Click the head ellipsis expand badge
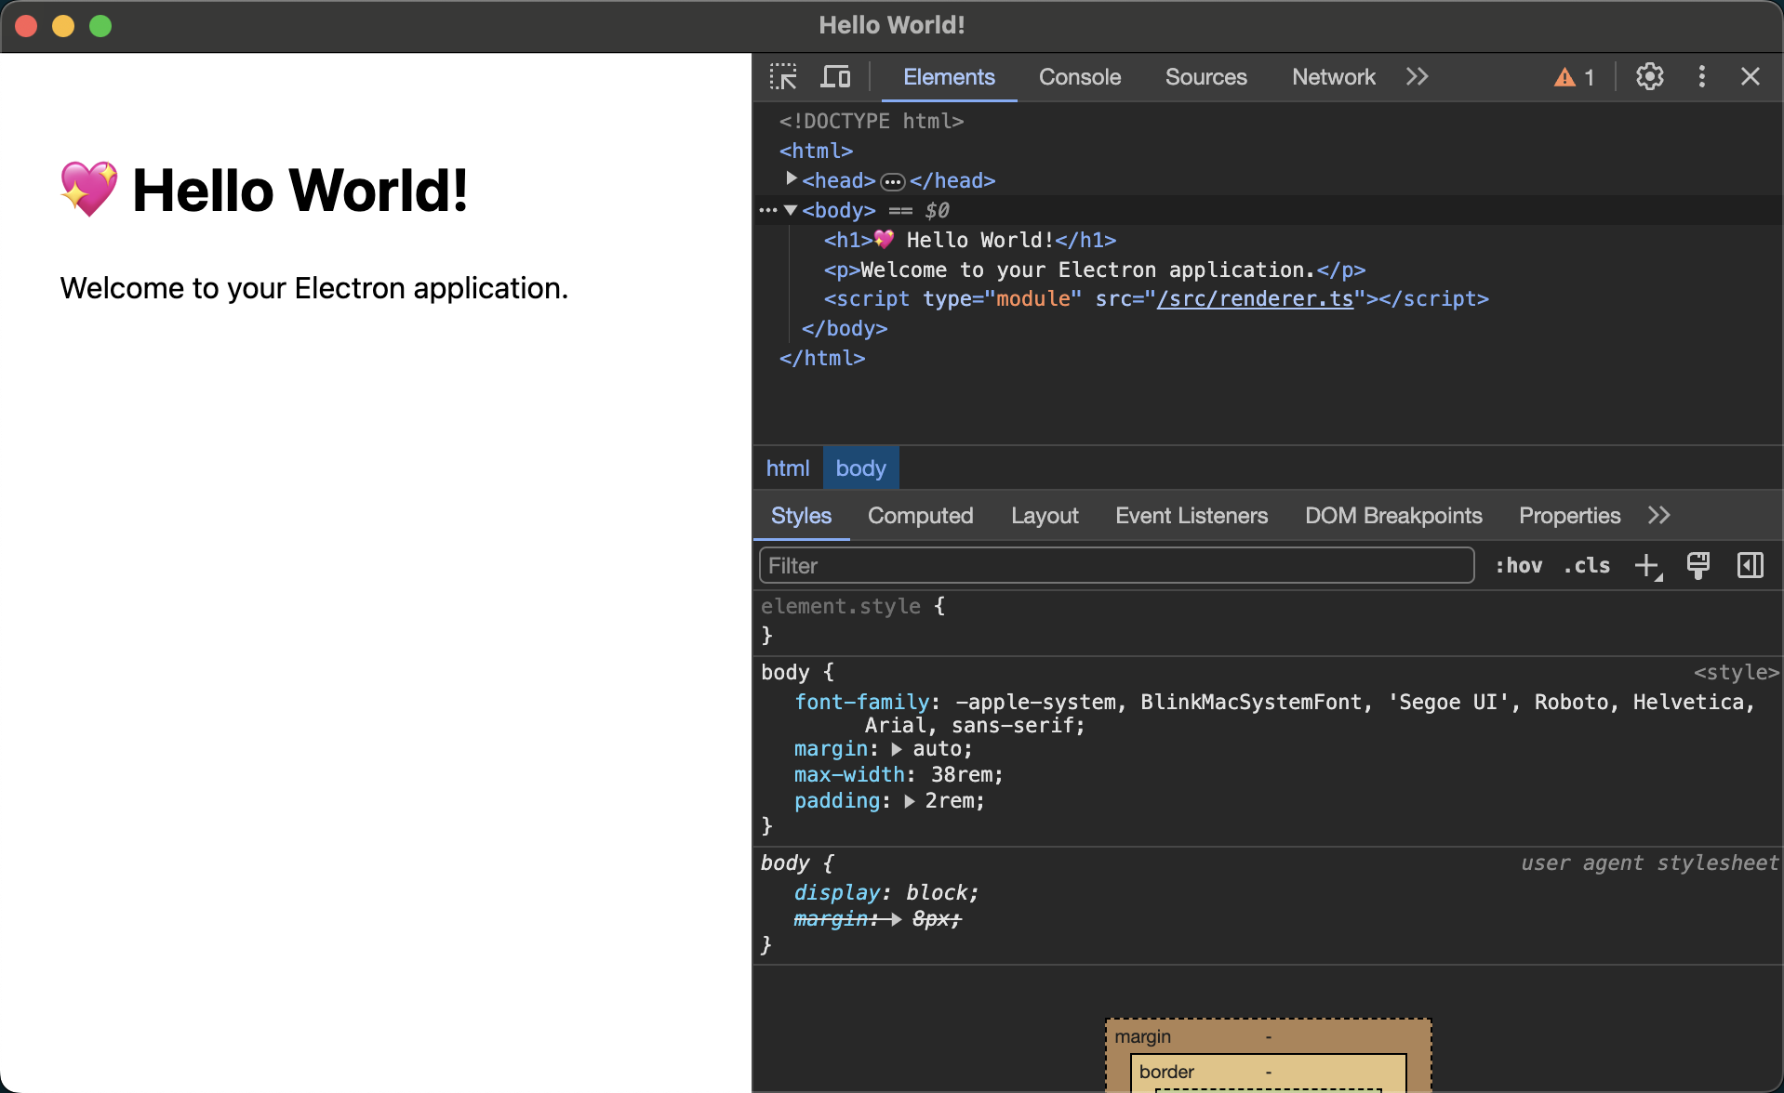Viewport: 1784px width, 1093px height. pos(893,182)
